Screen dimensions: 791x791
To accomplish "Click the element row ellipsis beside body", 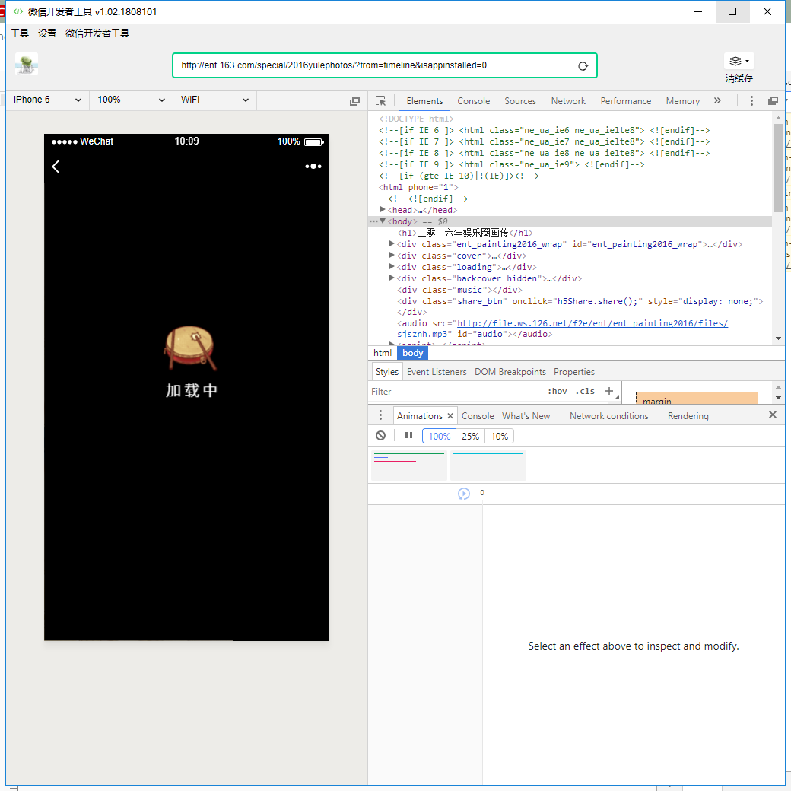I will pos(373,221).
